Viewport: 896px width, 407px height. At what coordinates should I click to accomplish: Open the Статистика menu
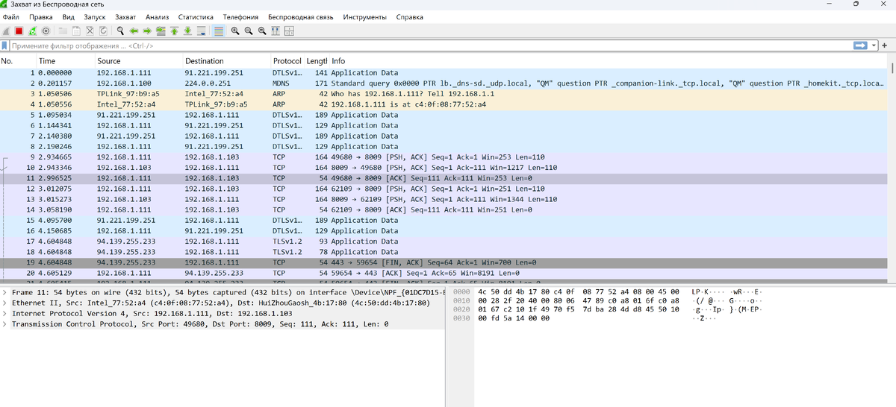(x=196, y=16)
